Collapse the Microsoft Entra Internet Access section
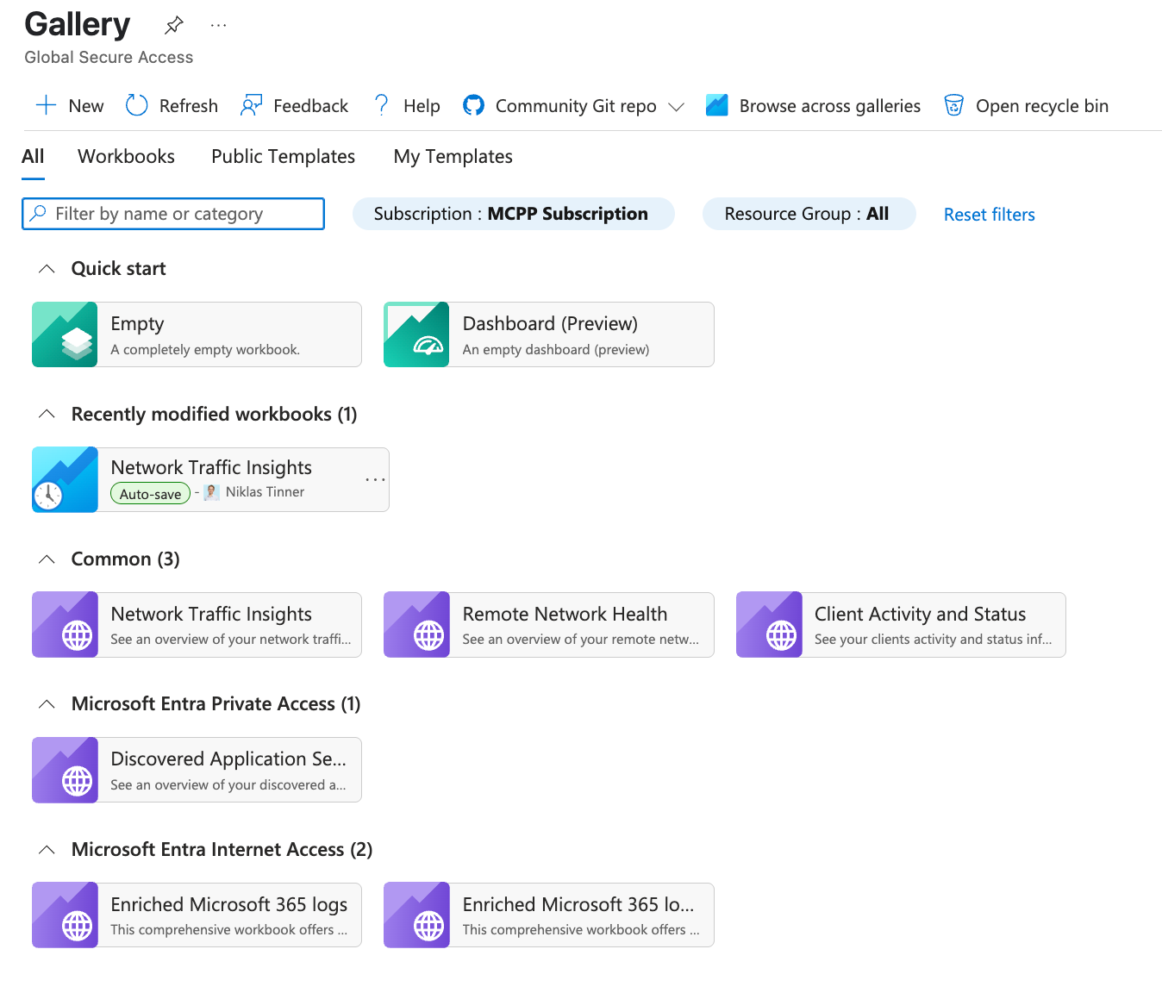The width and height of the screenshot is (1162, 993). [47, 850]
